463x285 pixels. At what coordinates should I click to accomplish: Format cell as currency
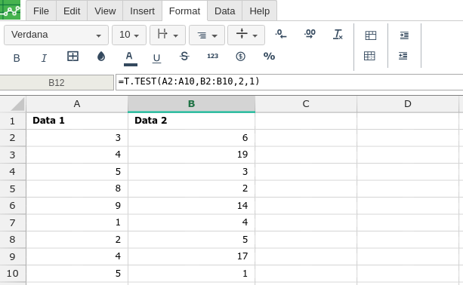(x=241, y=57)
